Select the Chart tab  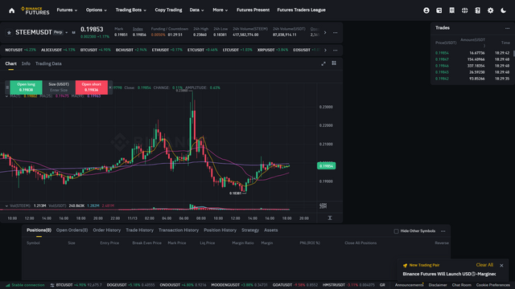(x=10, y=63)
